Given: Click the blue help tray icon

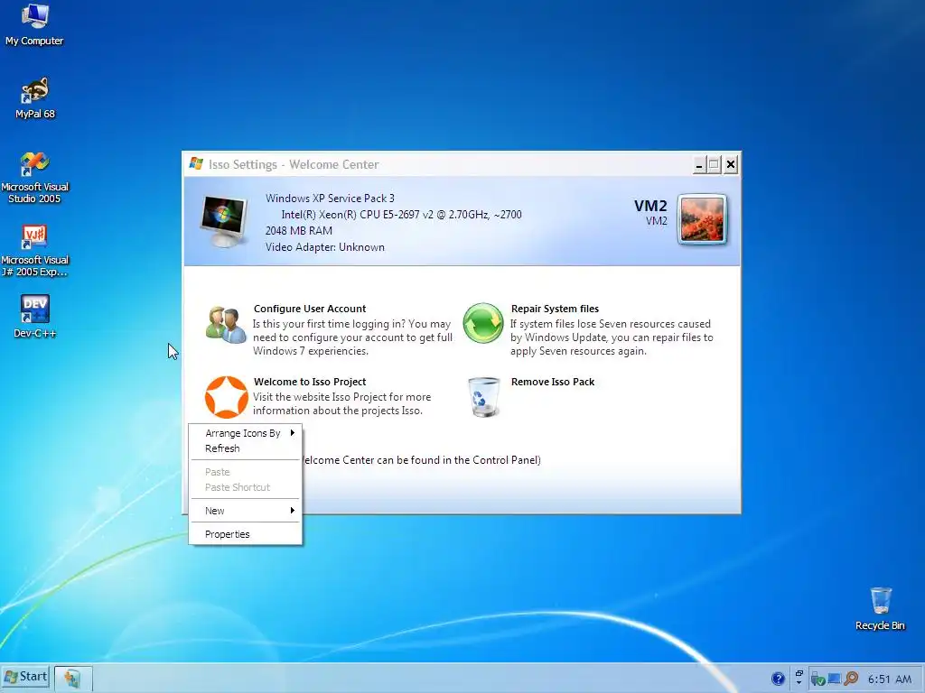Looking at the screenshot, I should [x=778, y=679].
